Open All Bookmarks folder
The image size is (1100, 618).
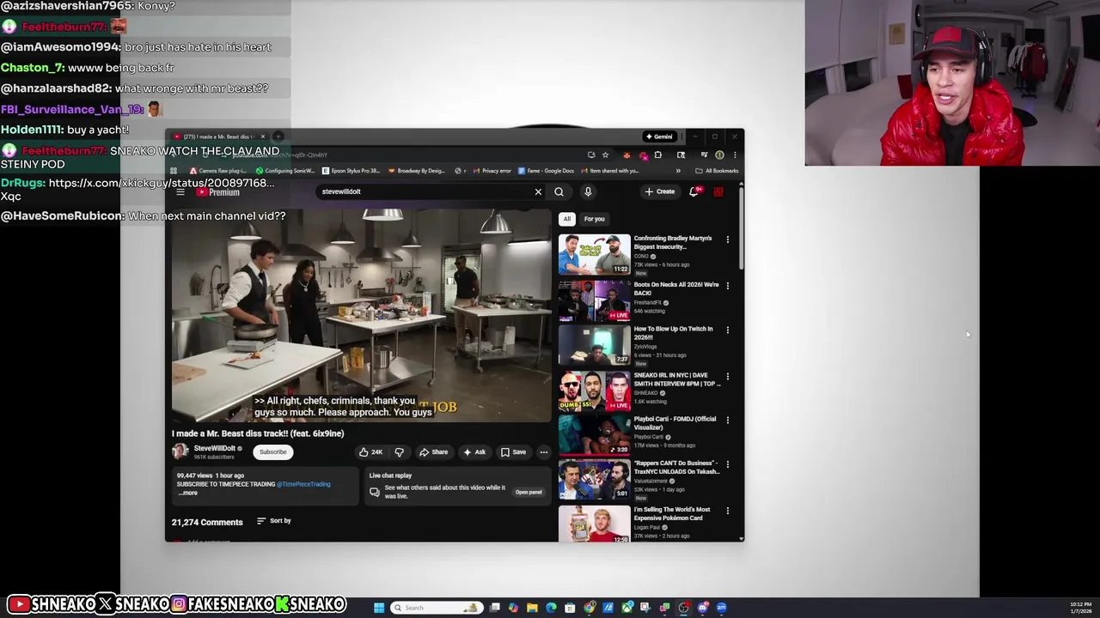coord(717,171)
